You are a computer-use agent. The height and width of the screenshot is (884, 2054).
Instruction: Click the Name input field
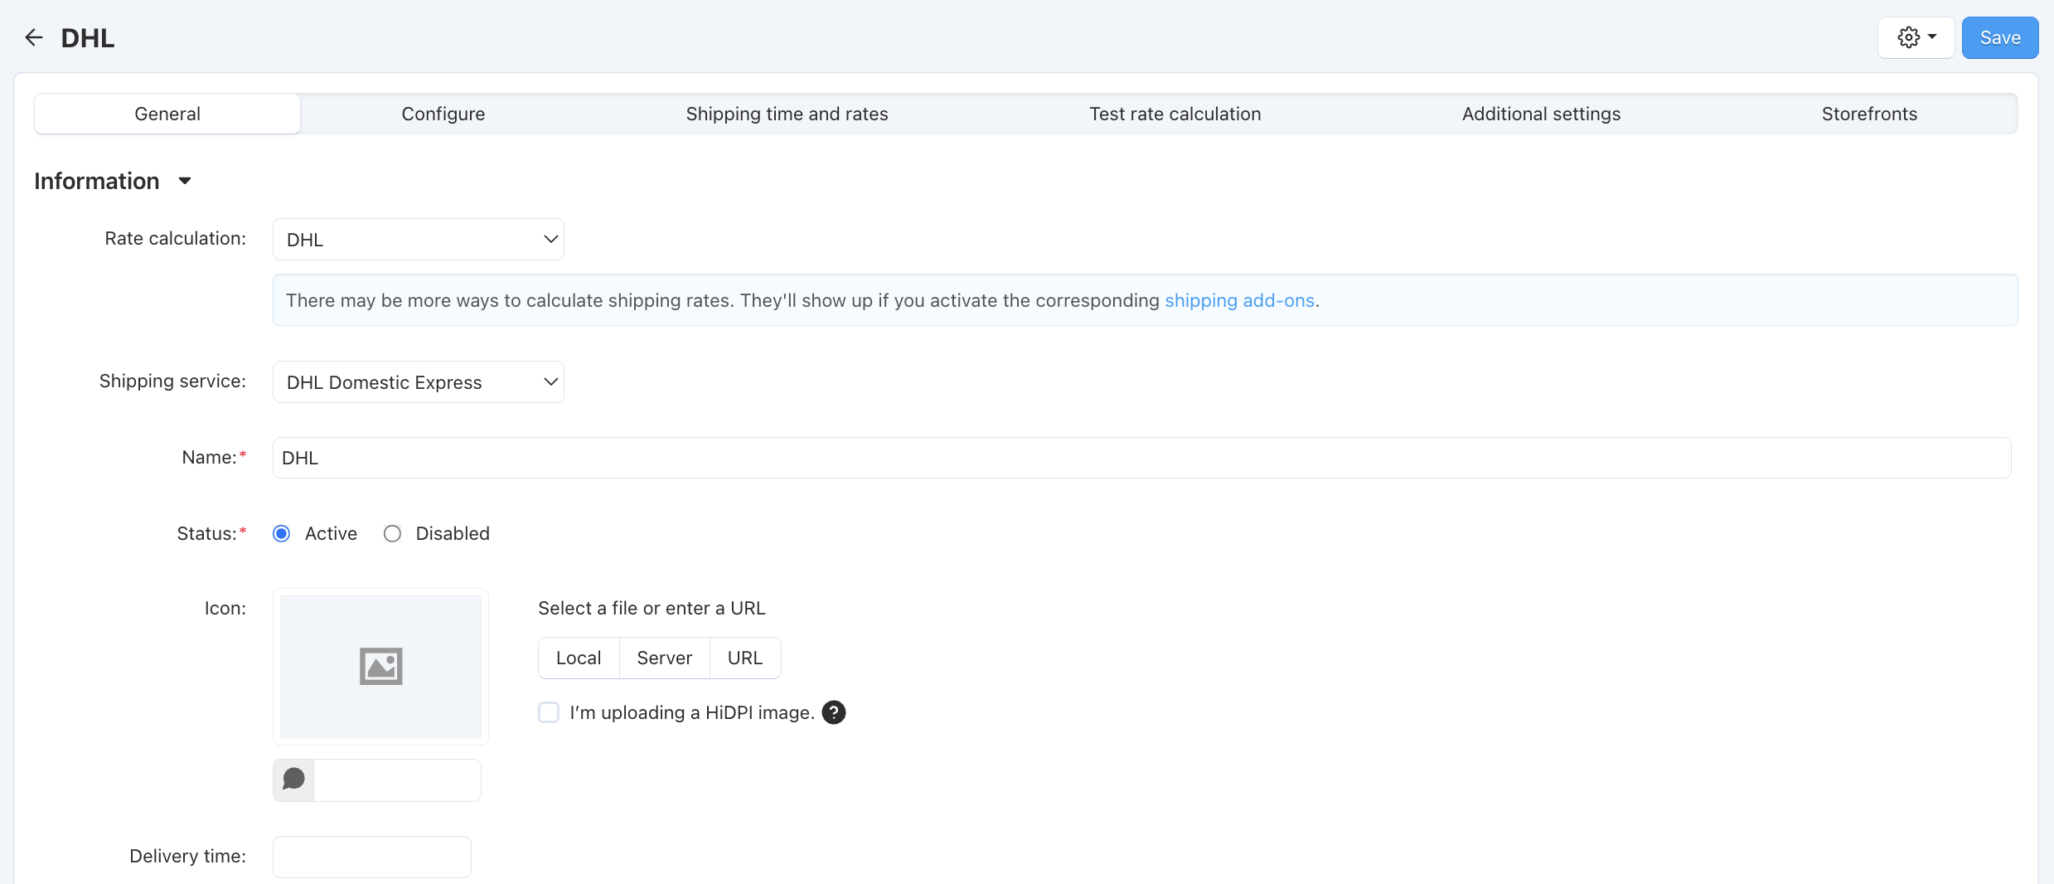pyautogui.click(x=1141, y=458)
